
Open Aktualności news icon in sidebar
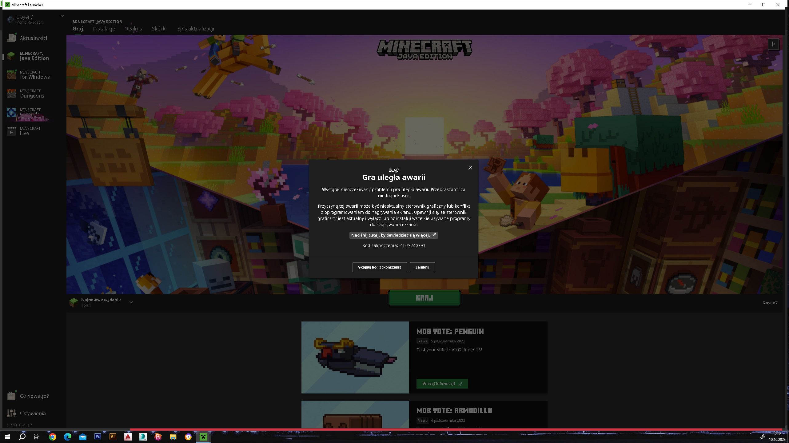pyautogui.click(x=11, y=38)
